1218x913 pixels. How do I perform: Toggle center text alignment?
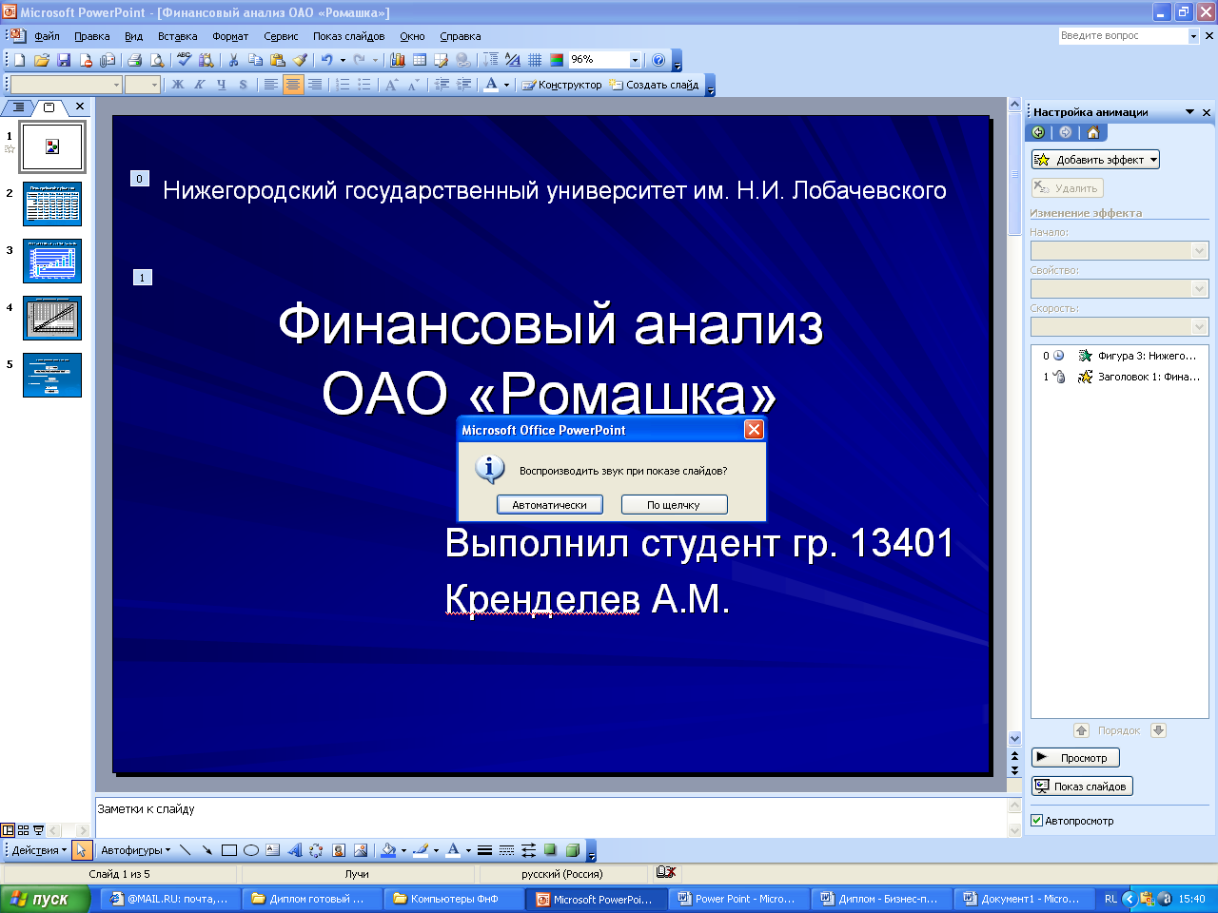pos(293,85)
